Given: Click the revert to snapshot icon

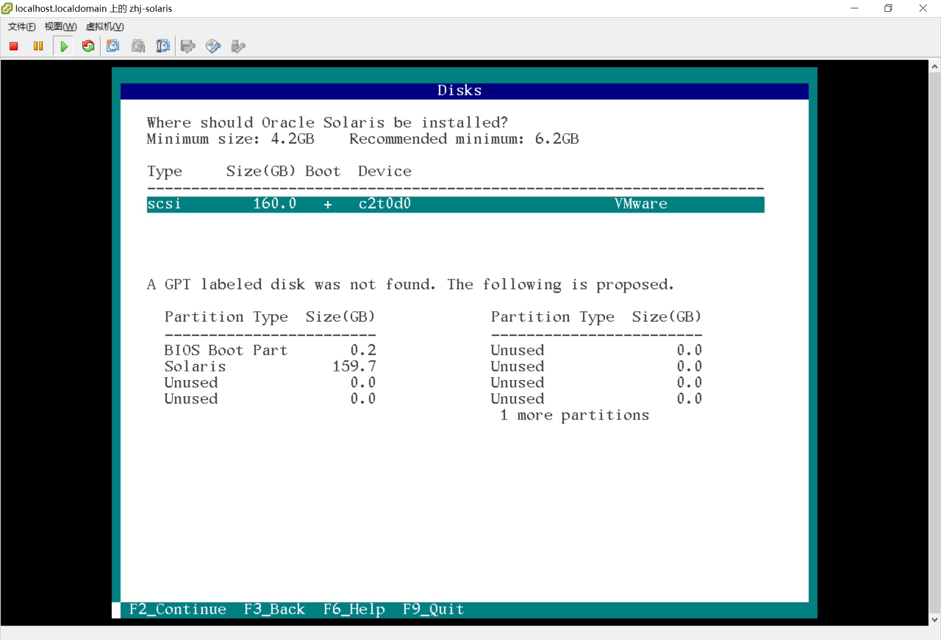Looking at the screenshot, I should pos(138,46).
